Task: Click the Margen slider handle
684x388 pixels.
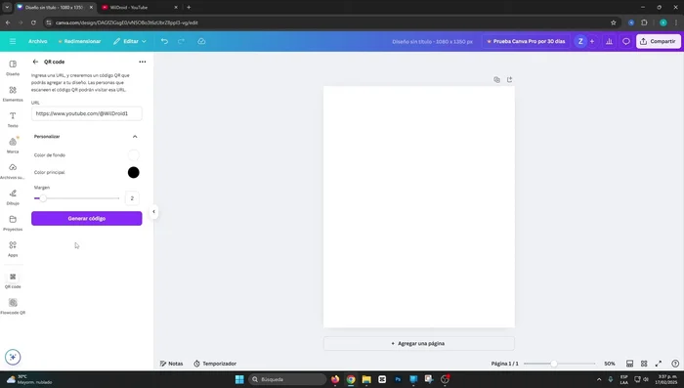Action: point(43,198)
